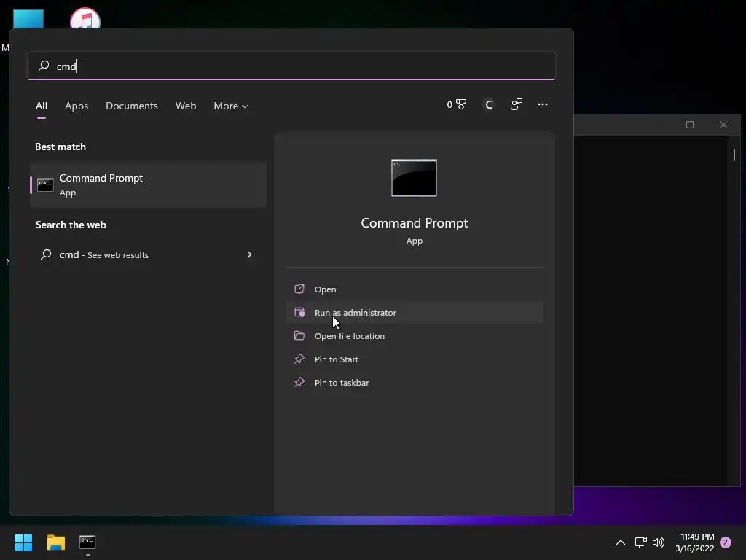Choose Pin to taskbar
The height and width of the screenshot is (560, 746).
415,382
